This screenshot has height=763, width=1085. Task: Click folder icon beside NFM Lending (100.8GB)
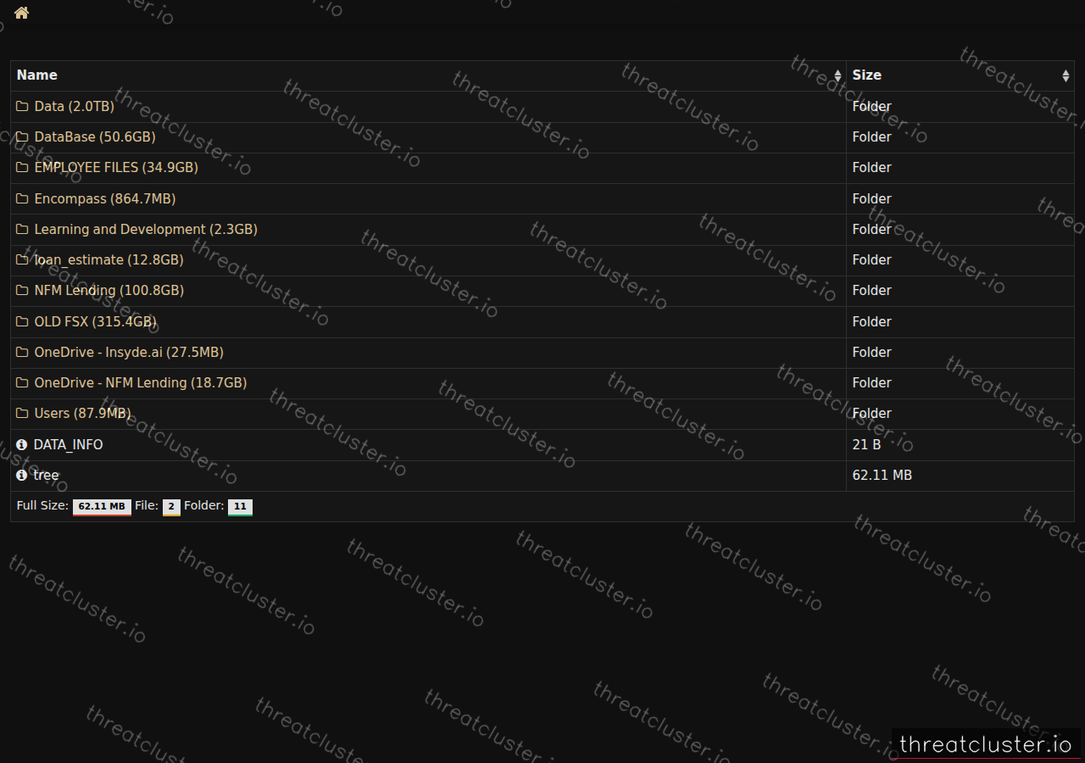[x=22, y=291]
